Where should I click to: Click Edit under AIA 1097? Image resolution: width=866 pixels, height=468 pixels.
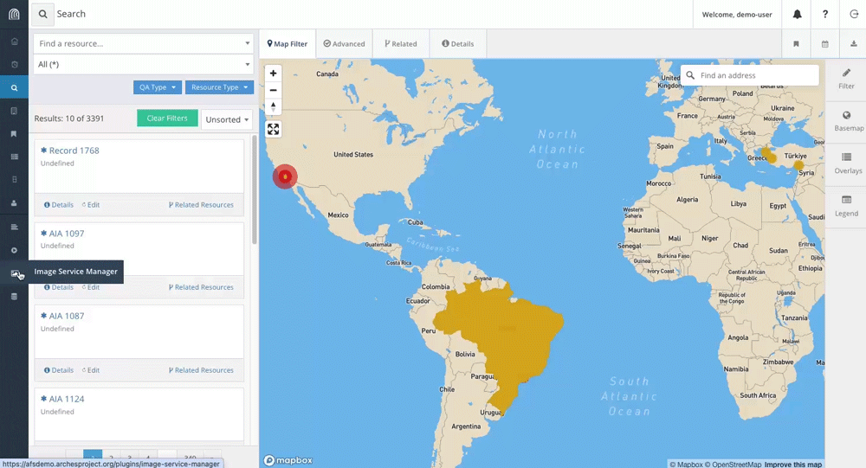[x=91, y=287]
